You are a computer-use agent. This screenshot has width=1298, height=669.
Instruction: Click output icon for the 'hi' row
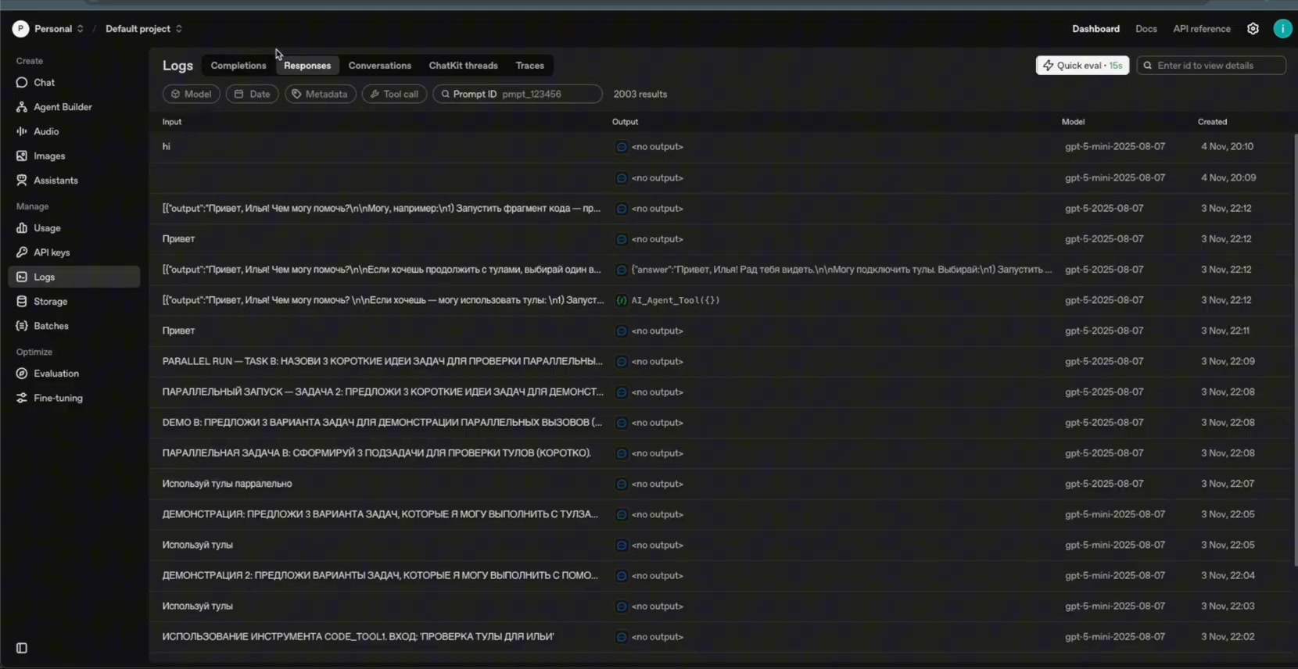pyautogui.click(x=621, y=147)
